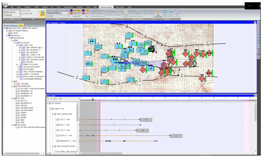Click the x Times Real Time field

coord(64,13)
